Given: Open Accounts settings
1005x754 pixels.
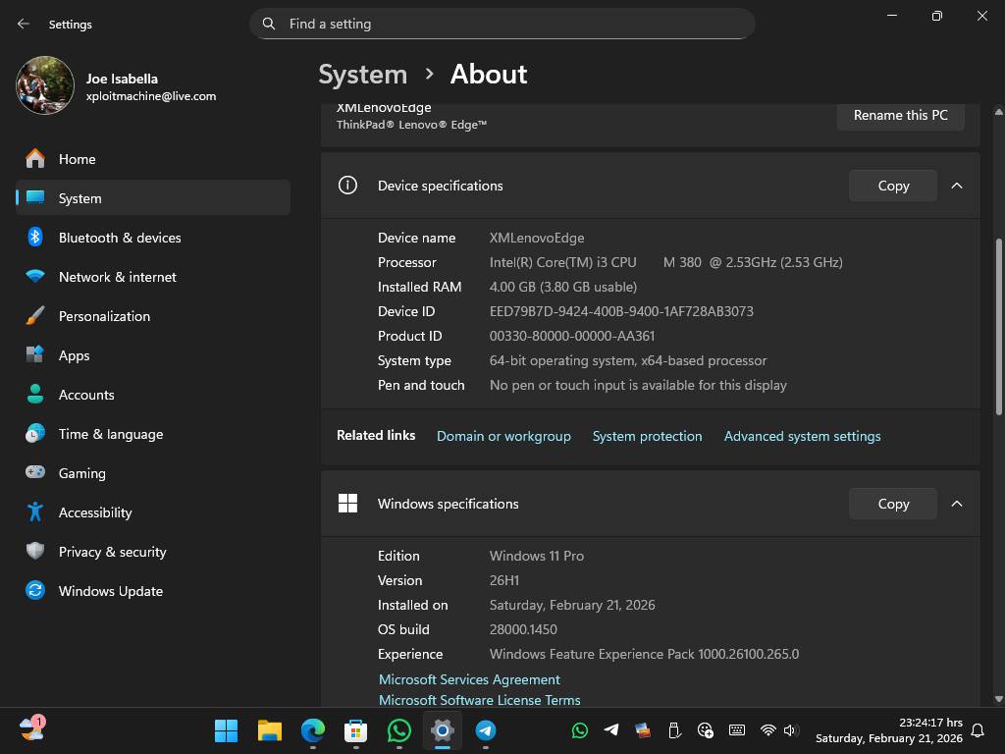Looking at the screenshot, I should (153, 395).
